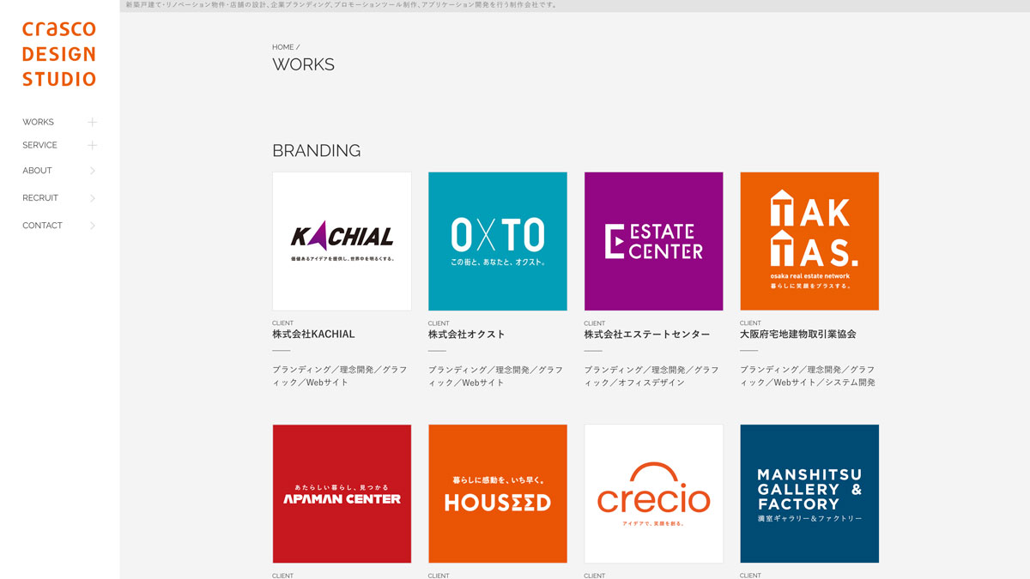Click the 株式会社オクスト client name
The height and width of the screenshot is (579, 1030).
click(x=466, y=335)
